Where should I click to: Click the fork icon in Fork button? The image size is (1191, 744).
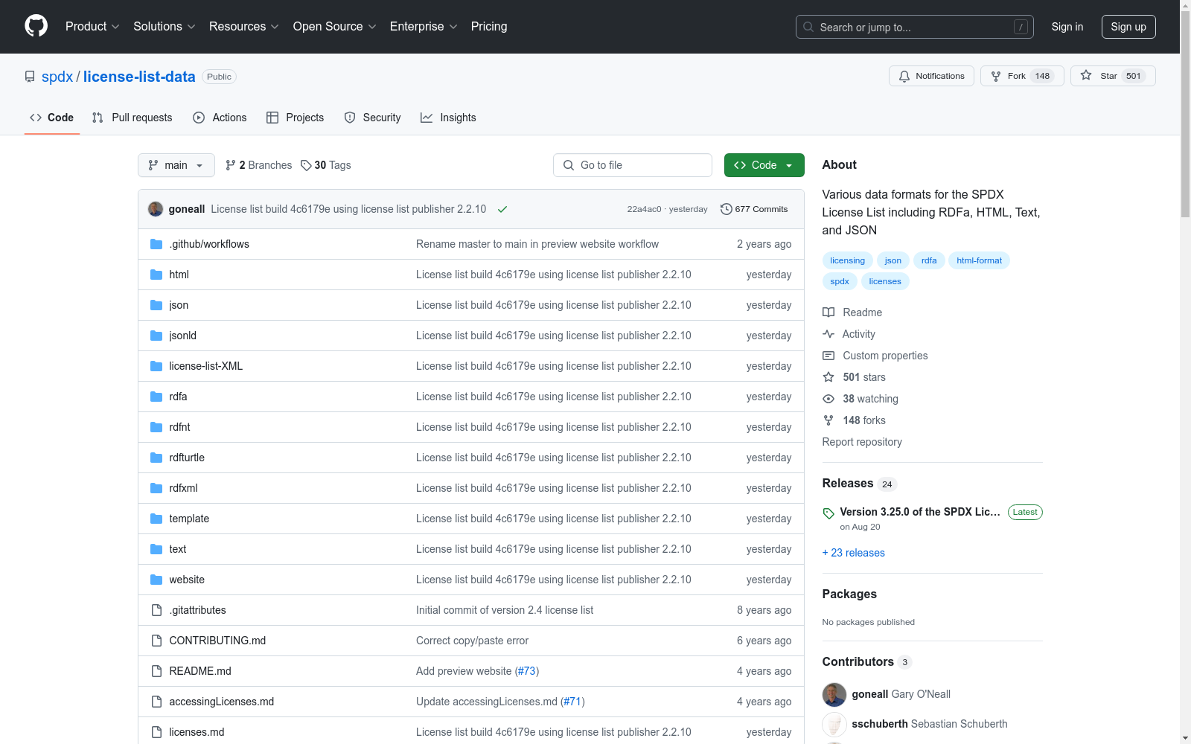[996, 76]
